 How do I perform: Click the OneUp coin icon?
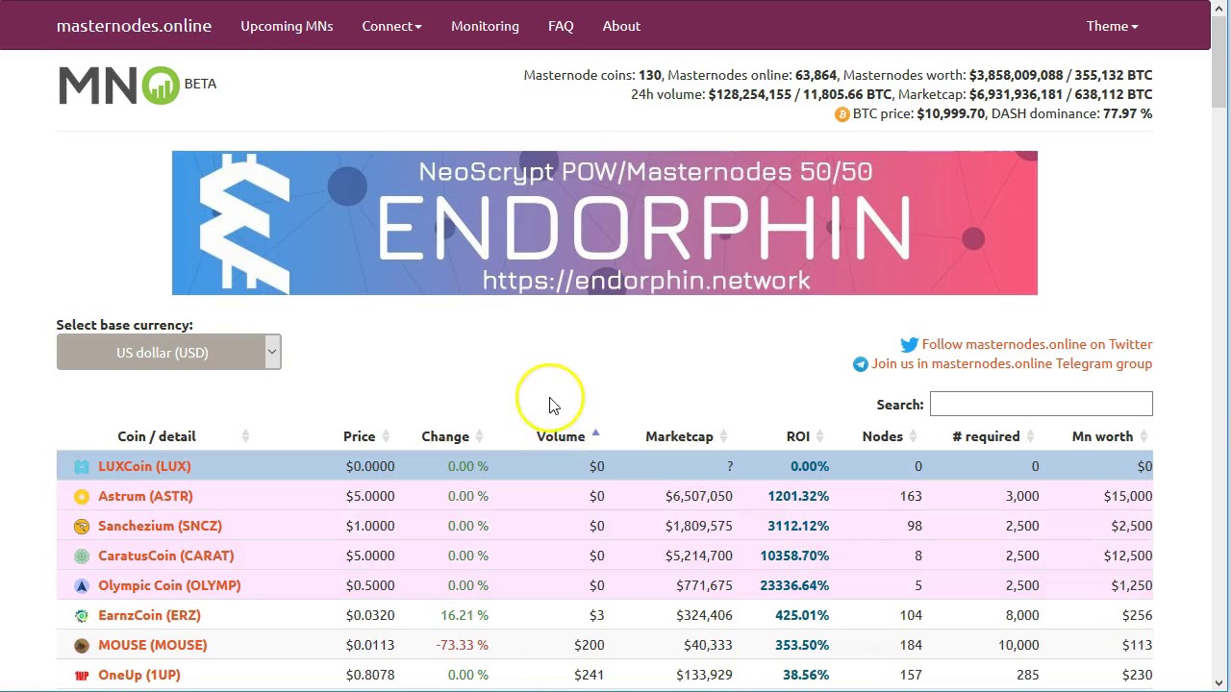tap(82, 676)
